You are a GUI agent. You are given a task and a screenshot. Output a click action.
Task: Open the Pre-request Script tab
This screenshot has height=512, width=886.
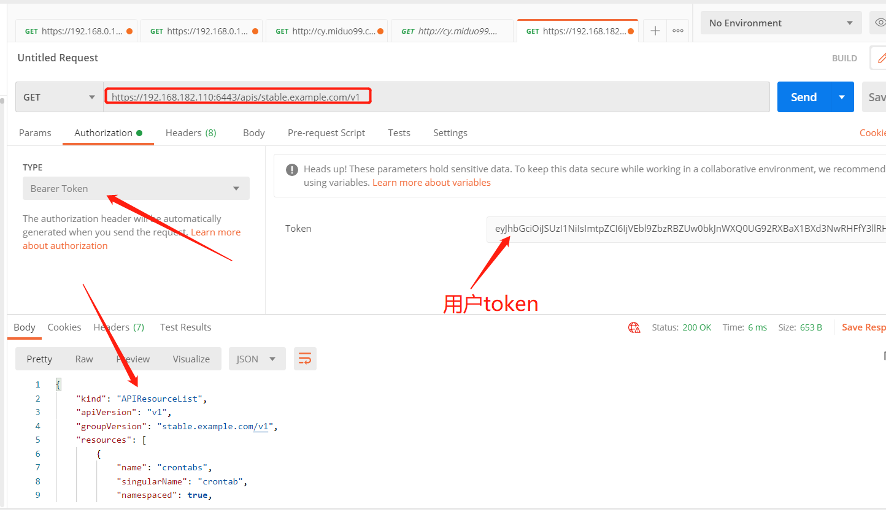click(x=326, y=132)
